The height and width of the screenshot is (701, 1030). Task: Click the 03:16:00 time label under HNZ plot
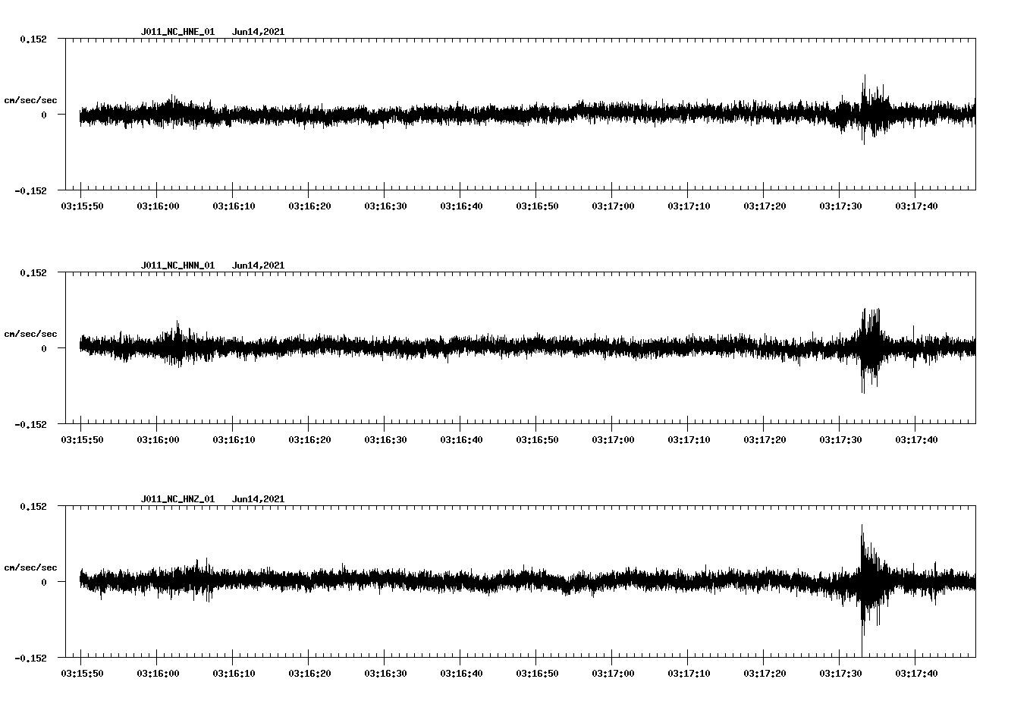pos(158,673)
